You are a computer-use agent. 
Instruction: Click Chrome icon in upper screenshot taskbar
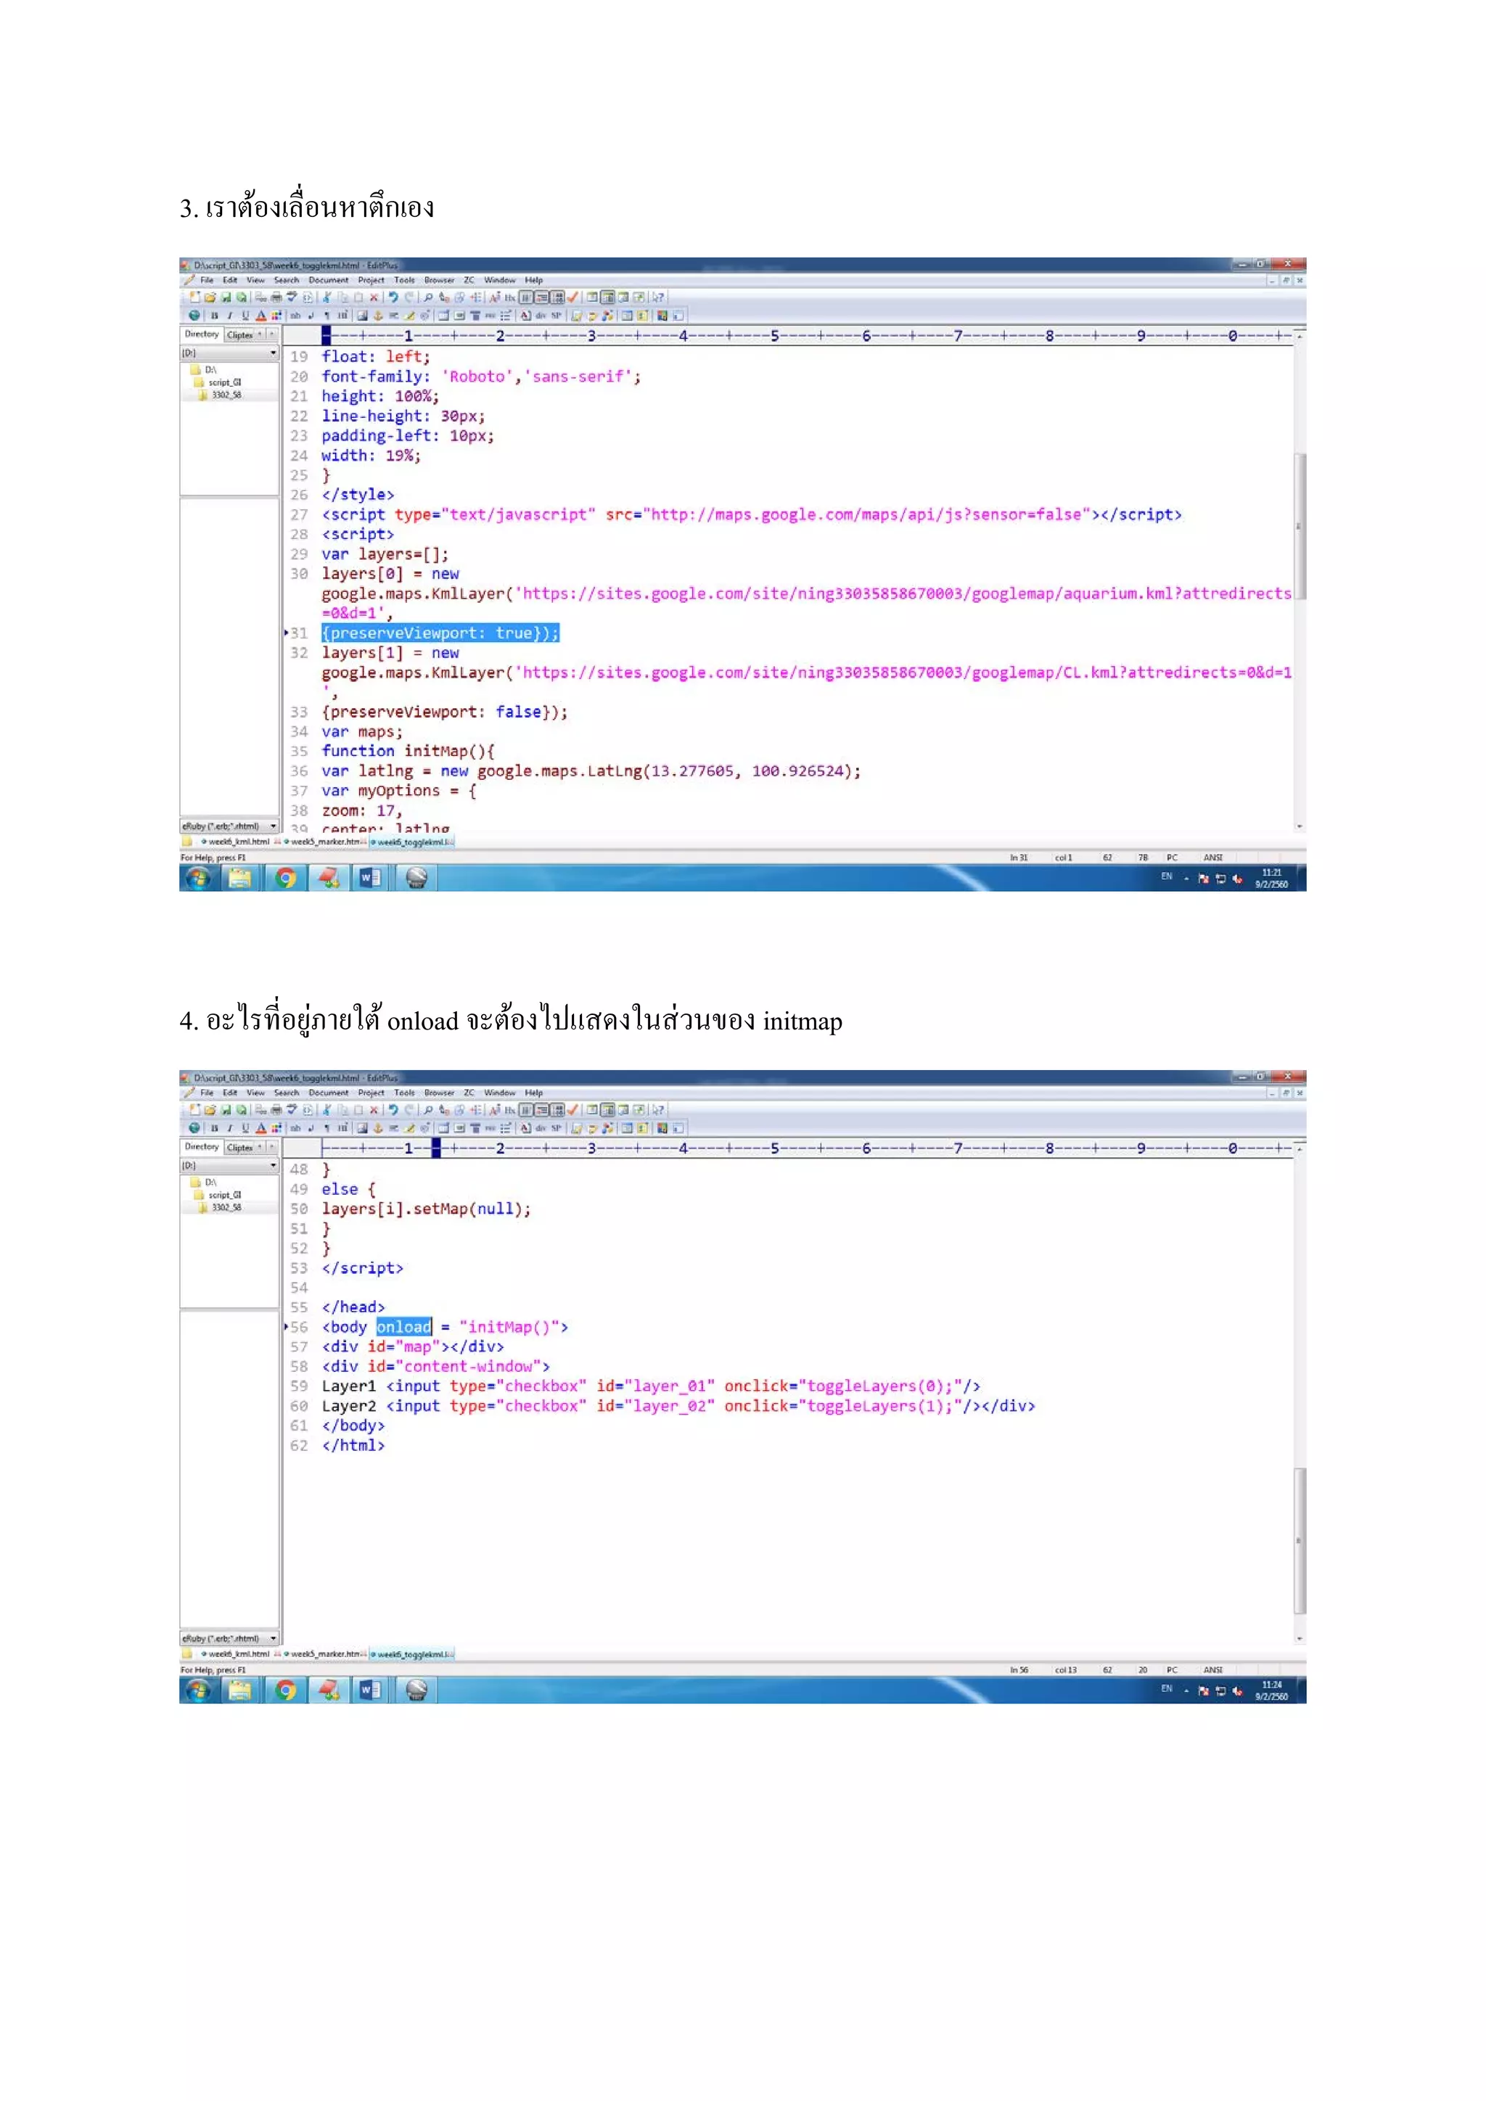click(x=287, y=879)
